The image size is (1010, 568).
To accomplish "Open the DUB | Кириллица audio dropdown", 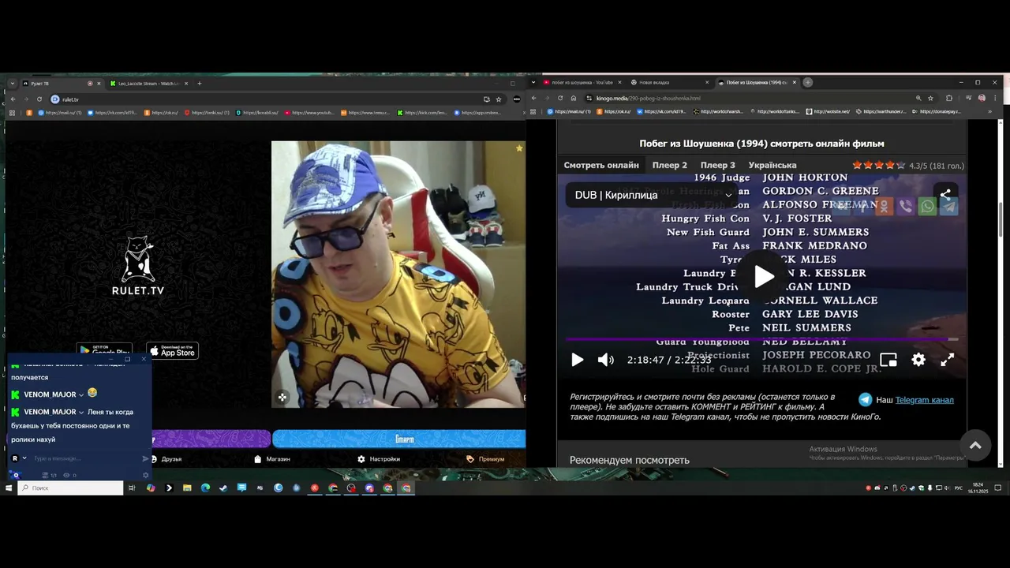I will click(x=652, y=195).
